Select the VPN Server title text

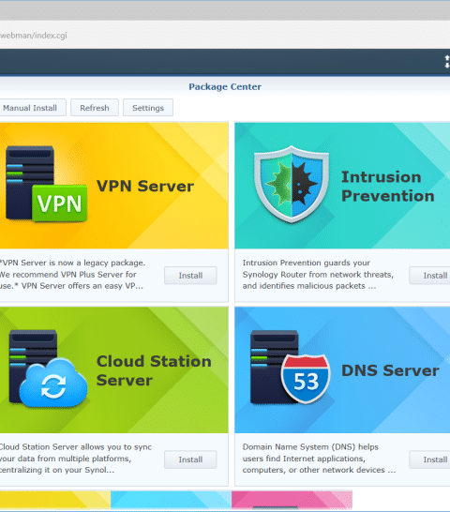(x=145, y=186)
